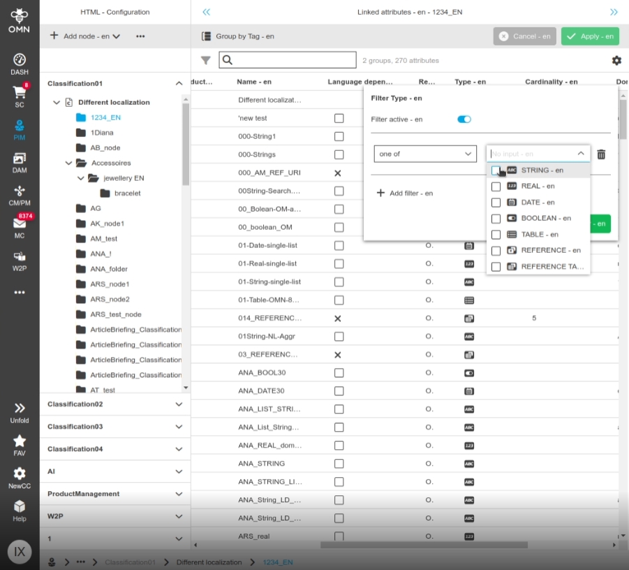The image size is (629, 570).
Task: Open the DAM module
Action: [x=20, y=163]
